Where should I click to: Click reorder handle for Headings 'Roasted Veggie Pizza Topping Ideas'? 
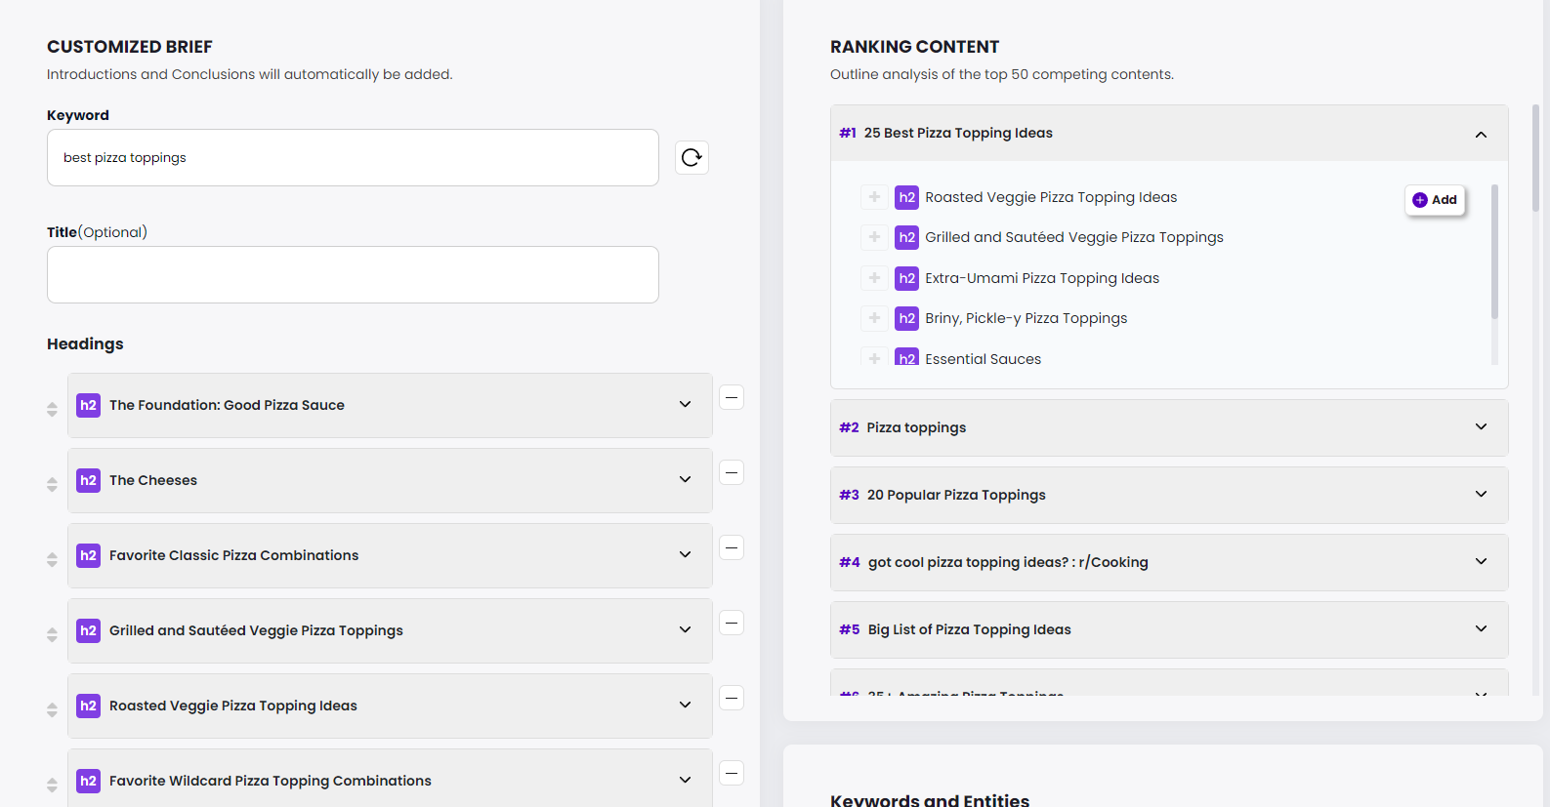pos(52,709)
